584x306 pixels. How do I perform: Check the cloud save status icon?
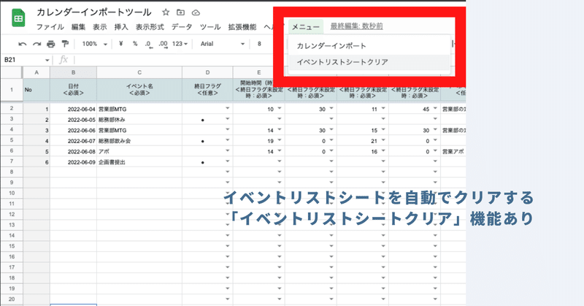coord(196,12)
